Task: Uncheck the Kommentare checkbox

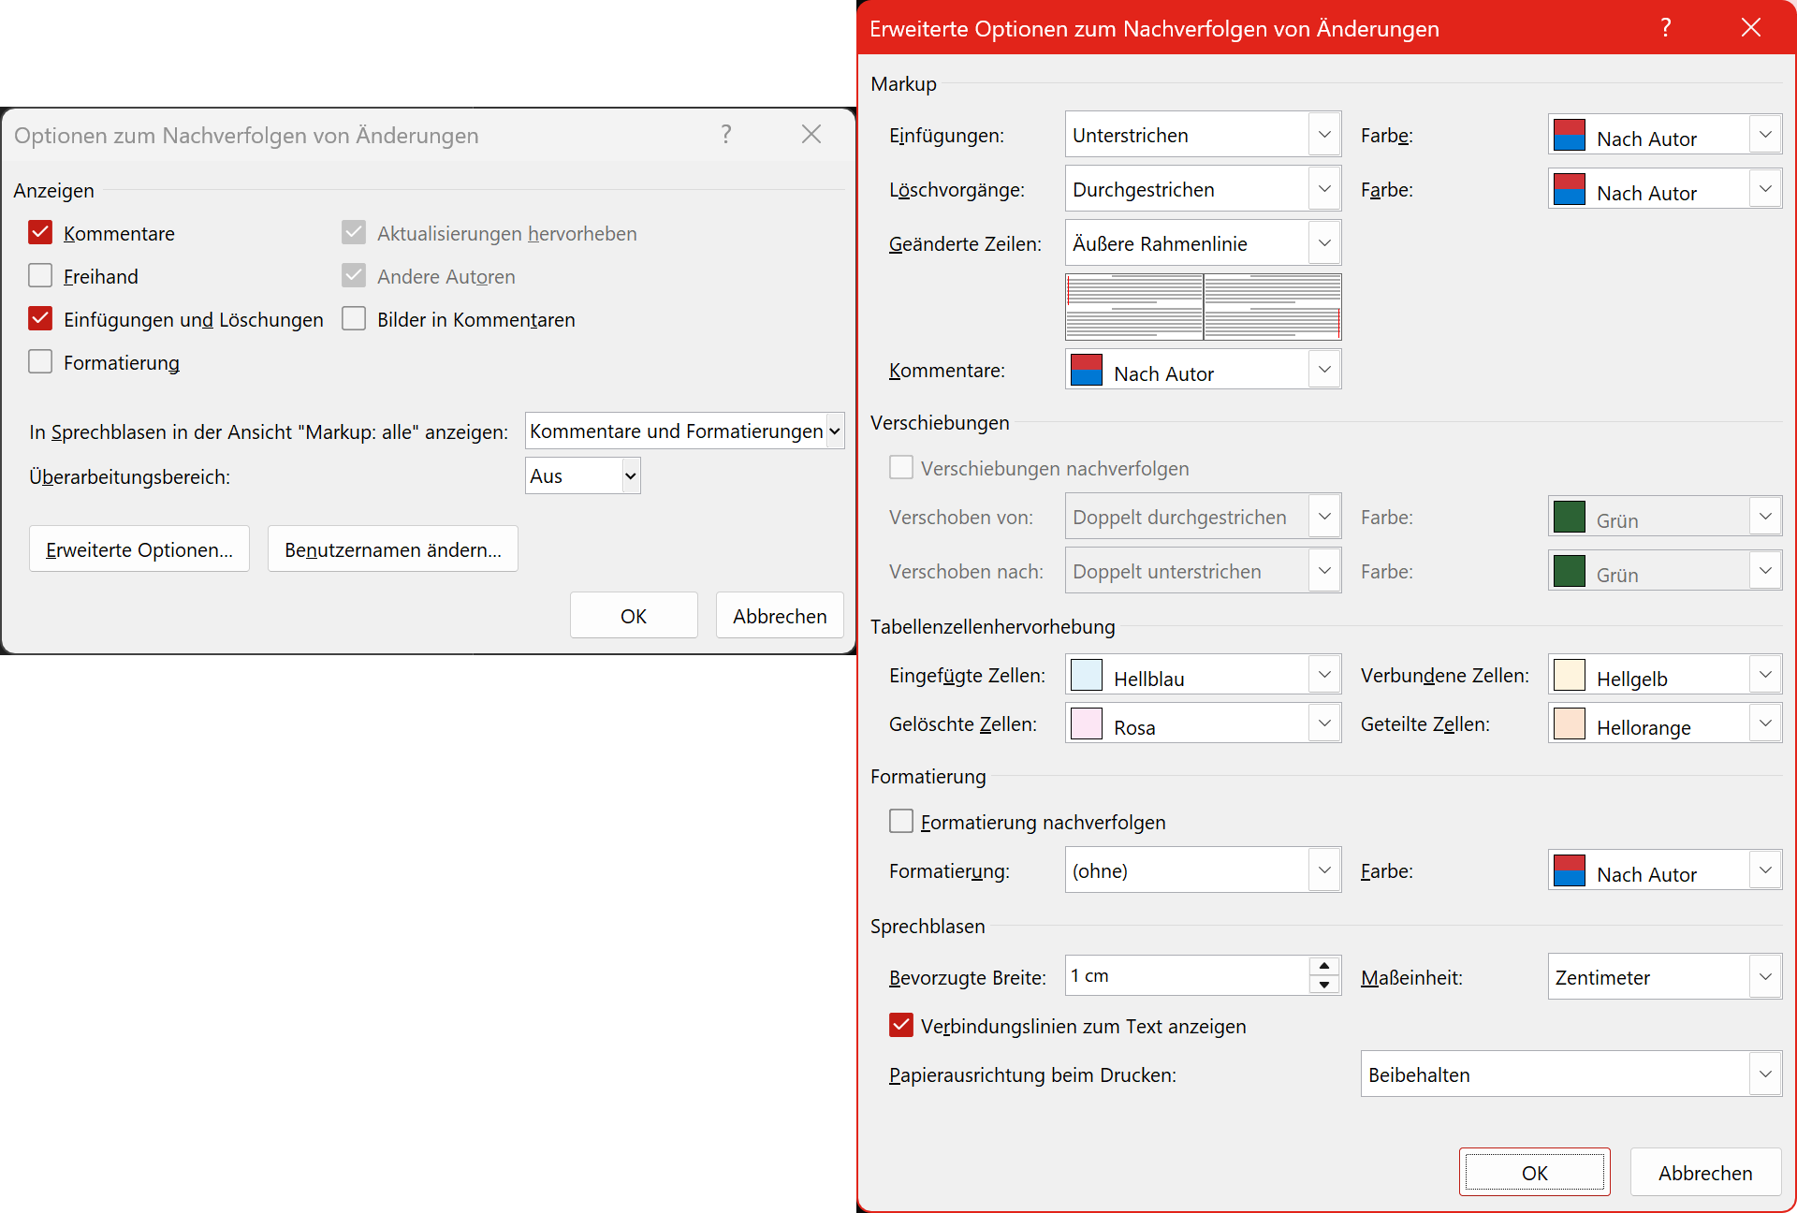Action: [x=40, y=233]
